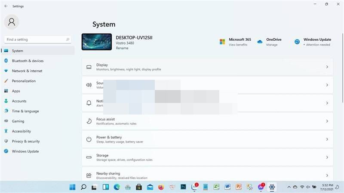Image resolution: width=344 pixels, height=193 pixels.
Task: Open taskbar Search
Action: pos(83,187)
